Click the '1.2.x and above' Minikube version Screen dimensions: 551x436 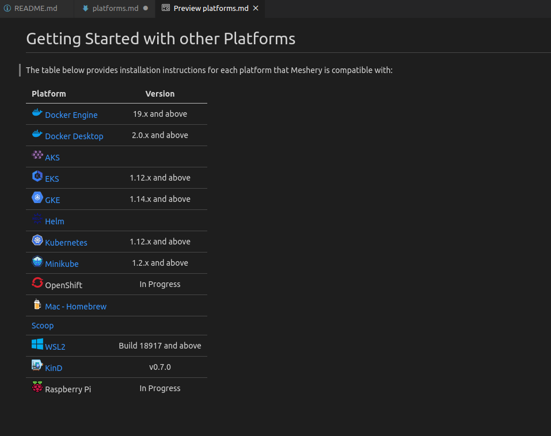click(160, 263)
